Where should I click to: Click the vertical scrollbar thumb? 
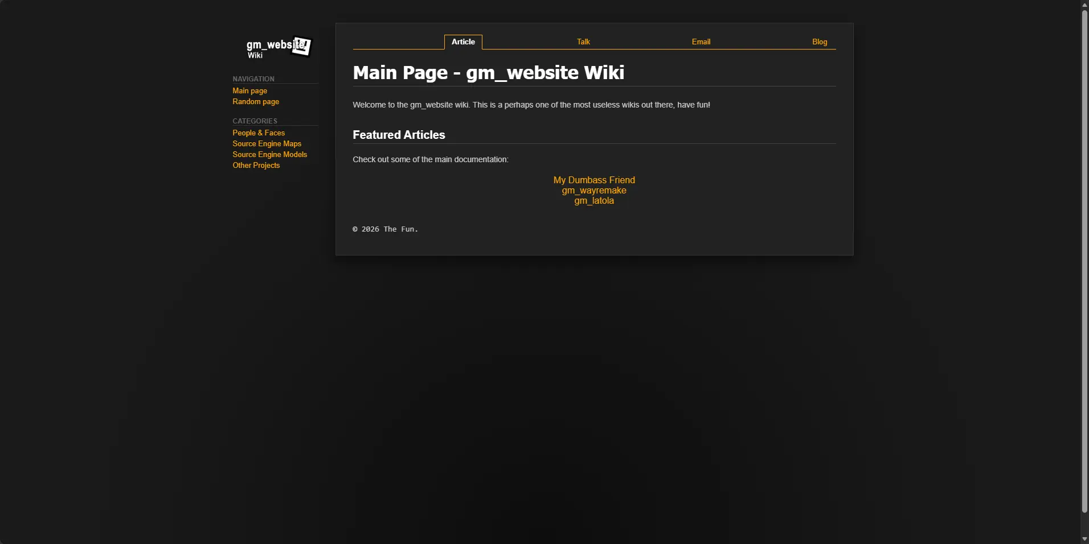(x=1084, y=262)
